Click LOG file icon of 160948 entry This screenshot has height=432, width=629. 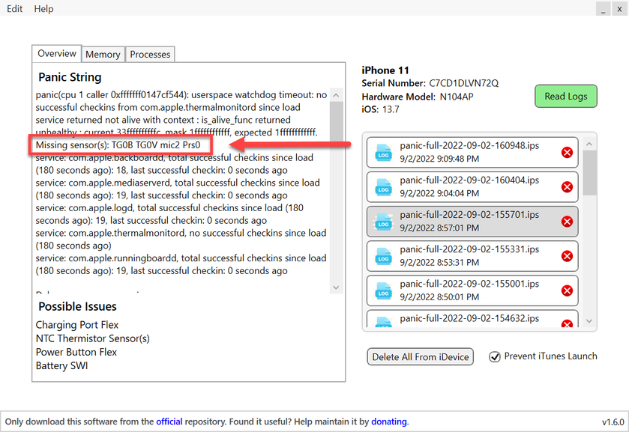pyautogui.click(x=384, y=152)
